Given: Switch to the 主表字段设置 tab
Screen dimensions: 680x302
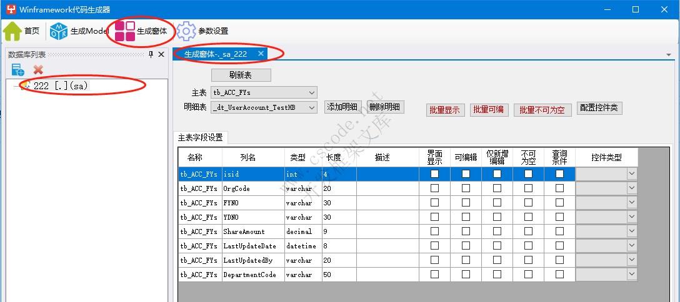Looking at the screenshot, I should (201, 138).
